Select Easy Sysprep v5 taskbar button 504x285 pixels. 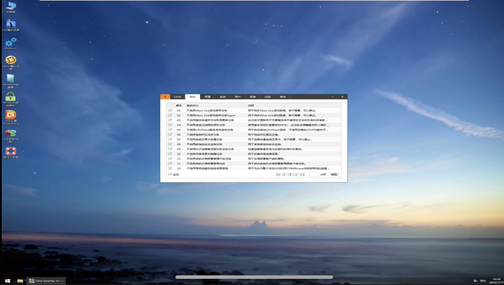[46, 281]
